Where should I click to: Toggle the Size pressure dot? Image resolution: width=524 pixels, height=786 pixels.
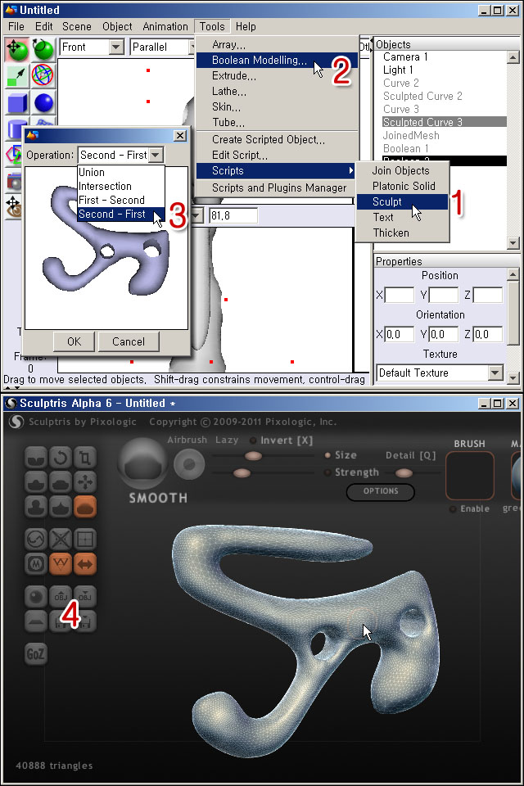(x=327, y=455)
